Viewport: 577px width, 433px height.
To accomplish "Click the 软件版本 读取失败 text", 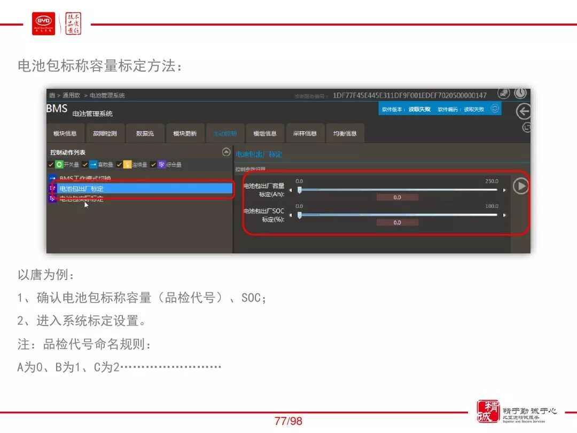I will click(x=406, y=110).
